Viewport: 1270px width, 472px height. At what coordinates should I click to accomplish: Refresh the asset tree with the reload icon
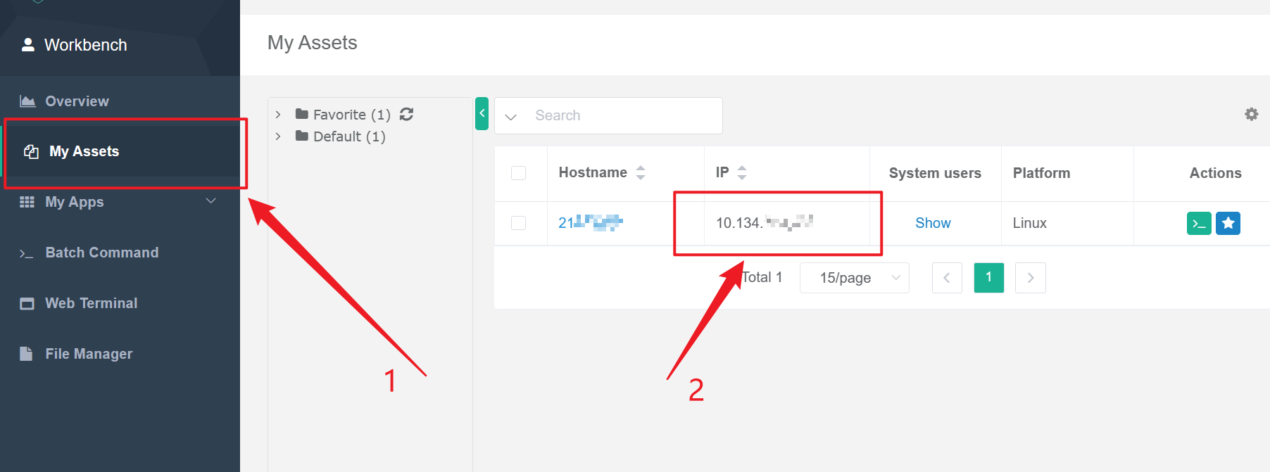click(406, 114)
